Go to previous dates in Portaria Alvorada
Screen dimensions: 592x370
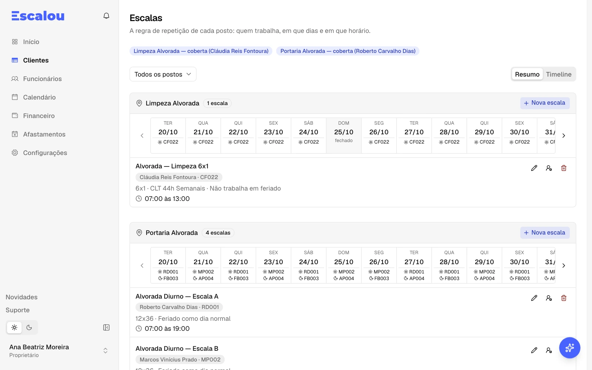142,266
